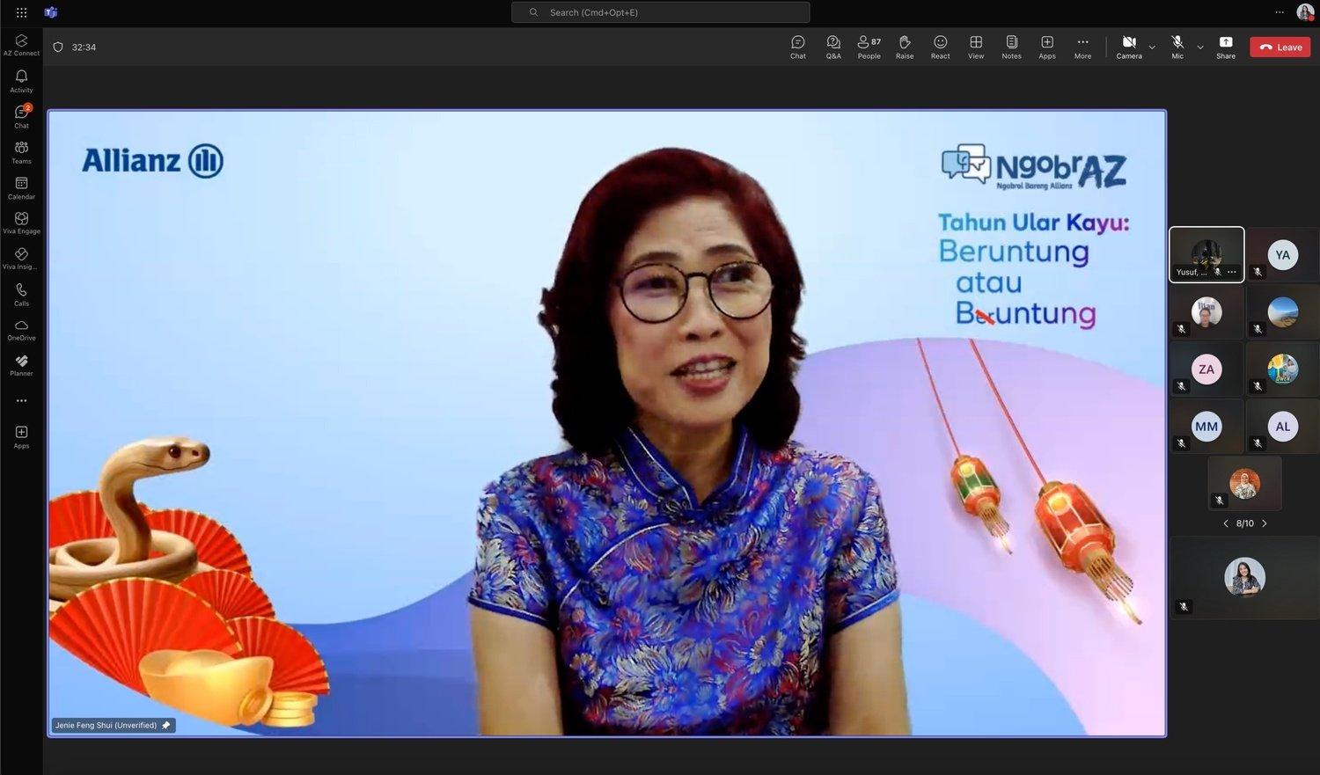Expand the mic options arrow
The image size is (1320, 775).
[1200, 48]
